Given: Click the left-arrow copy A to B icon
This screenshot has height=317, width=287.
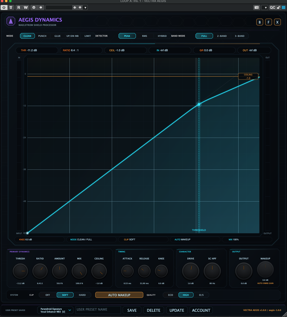Looking at the screenshot, I should [41, 7].
